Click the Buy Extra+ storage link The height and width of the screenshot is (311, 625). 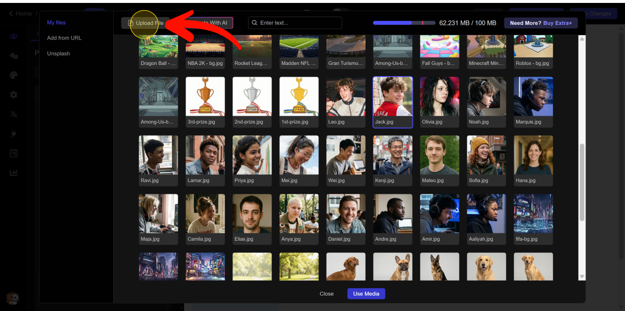click(557, 23)
